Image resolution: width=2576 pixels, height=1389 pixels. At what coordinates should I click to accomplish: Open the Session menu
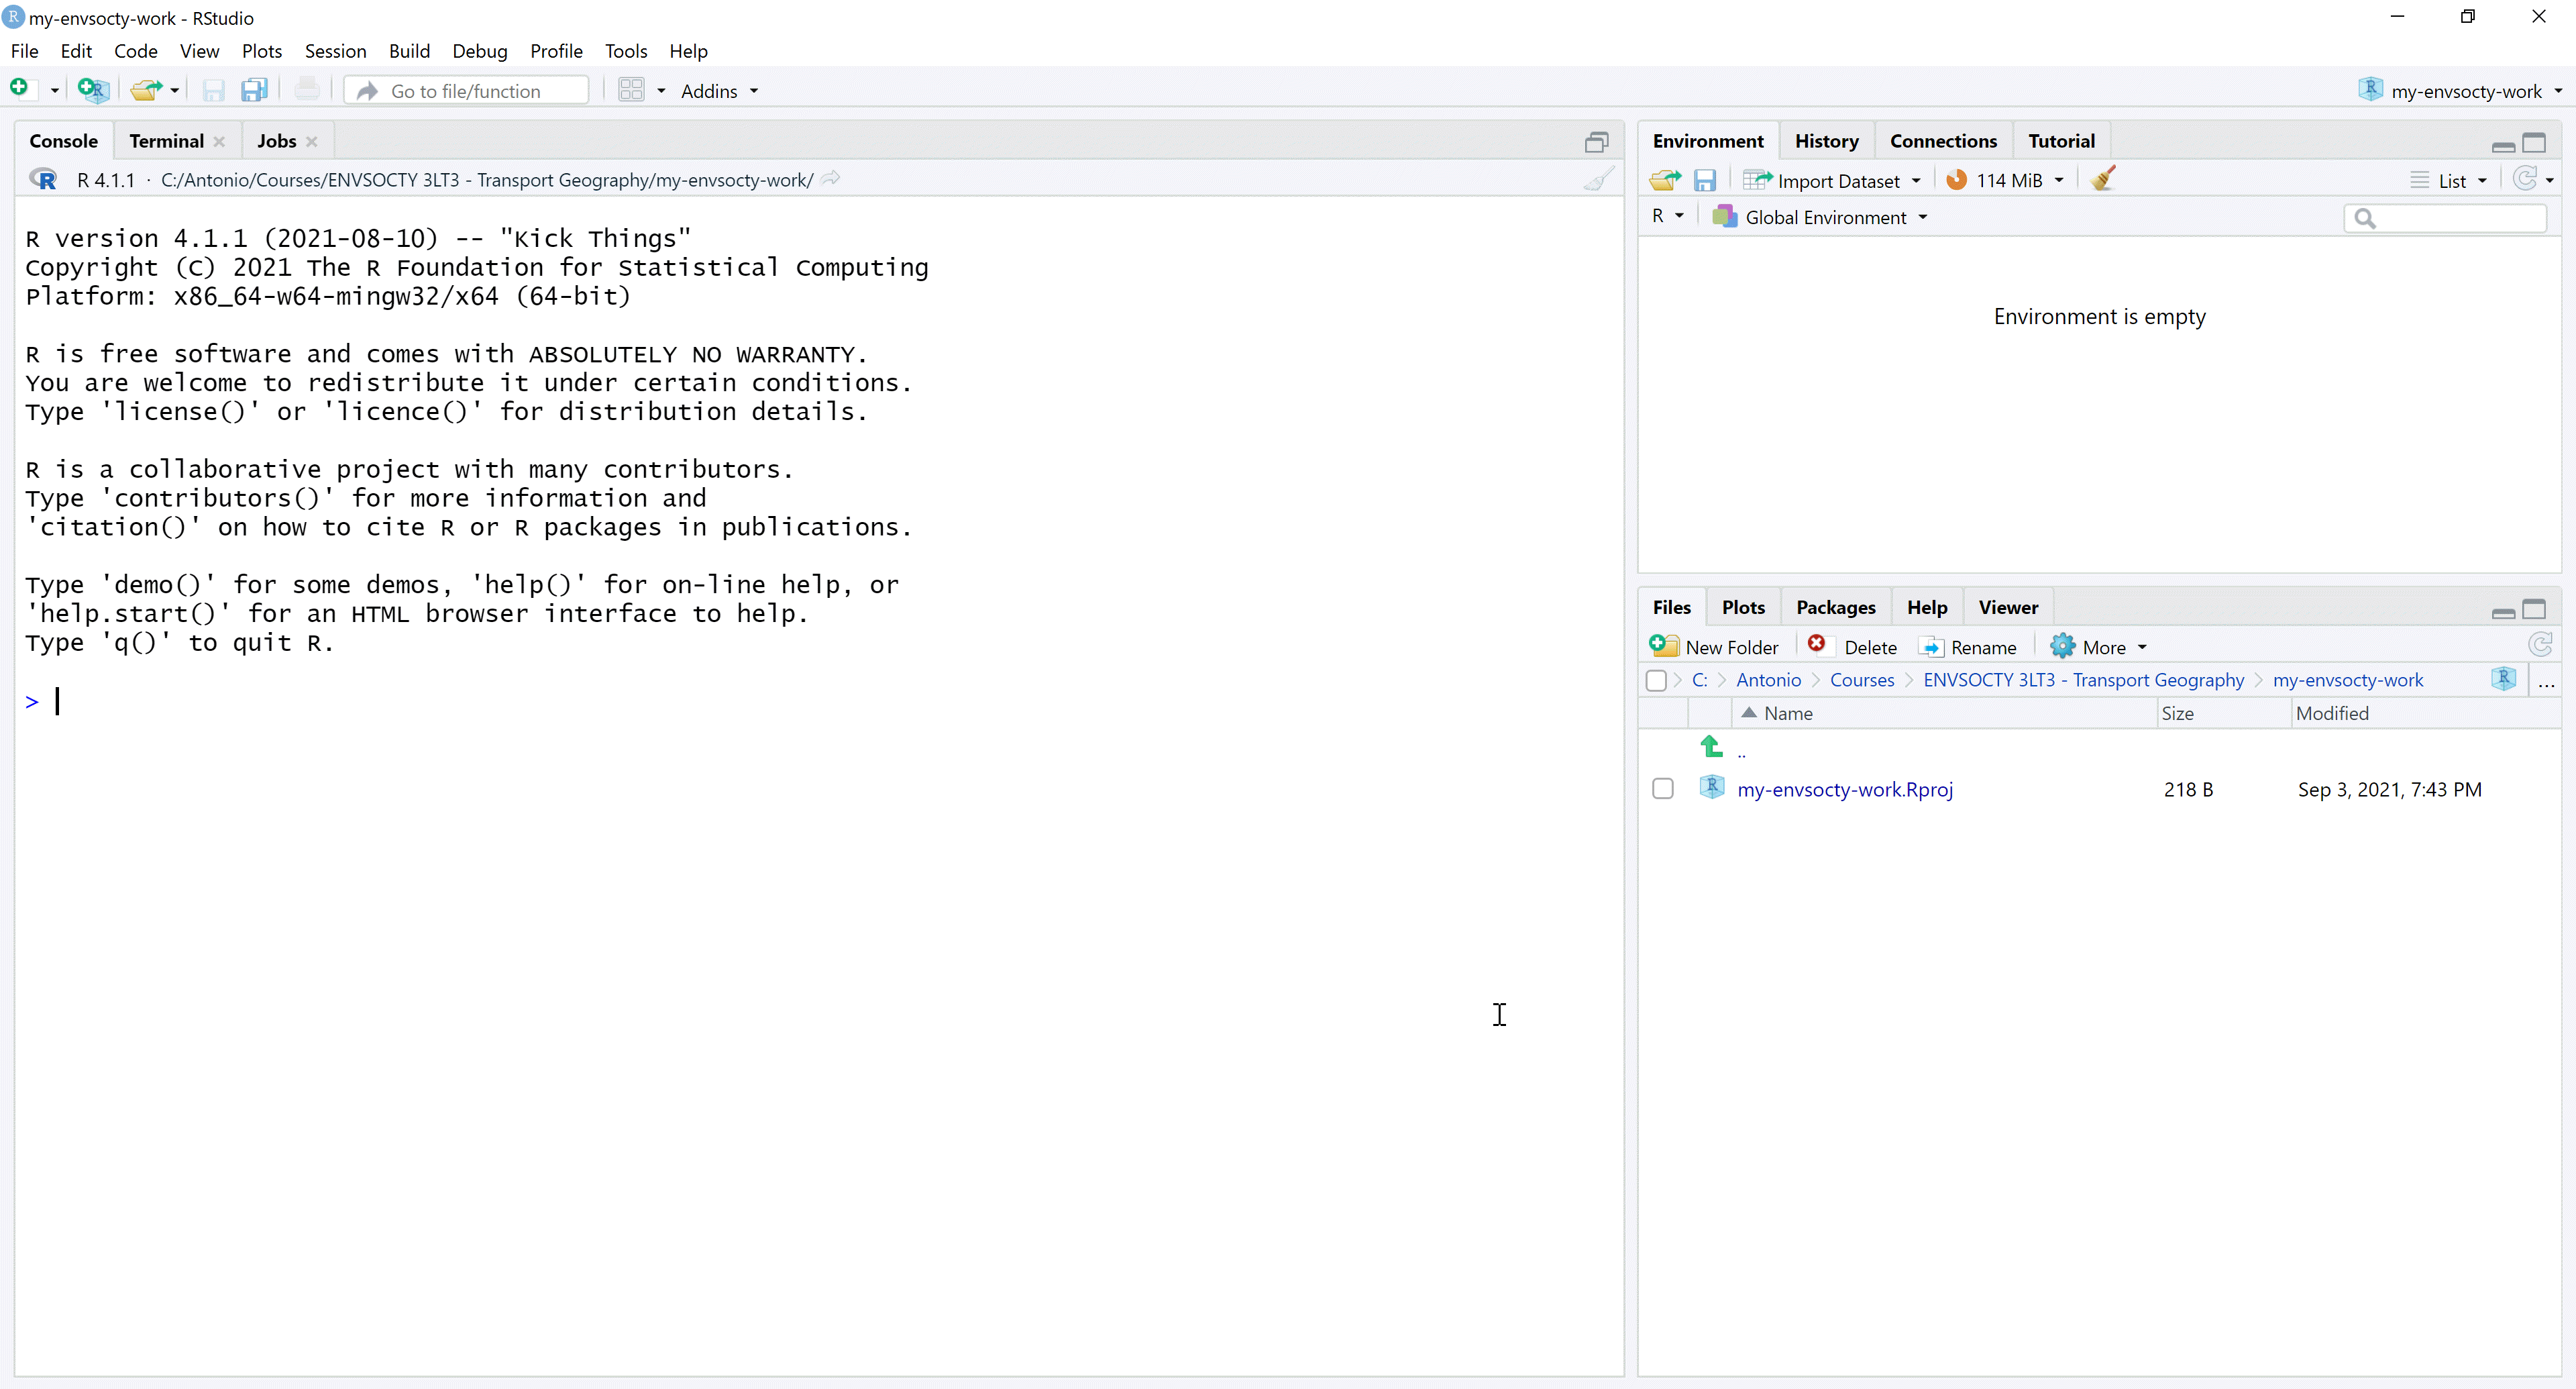[335, 51]
